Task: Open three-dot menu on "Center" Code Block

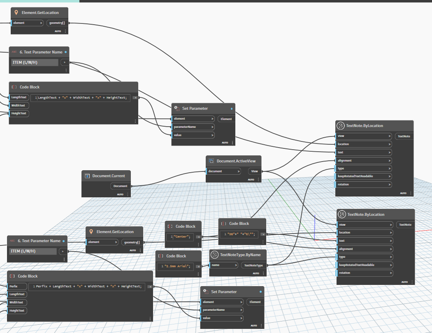Action: [199, 245]
